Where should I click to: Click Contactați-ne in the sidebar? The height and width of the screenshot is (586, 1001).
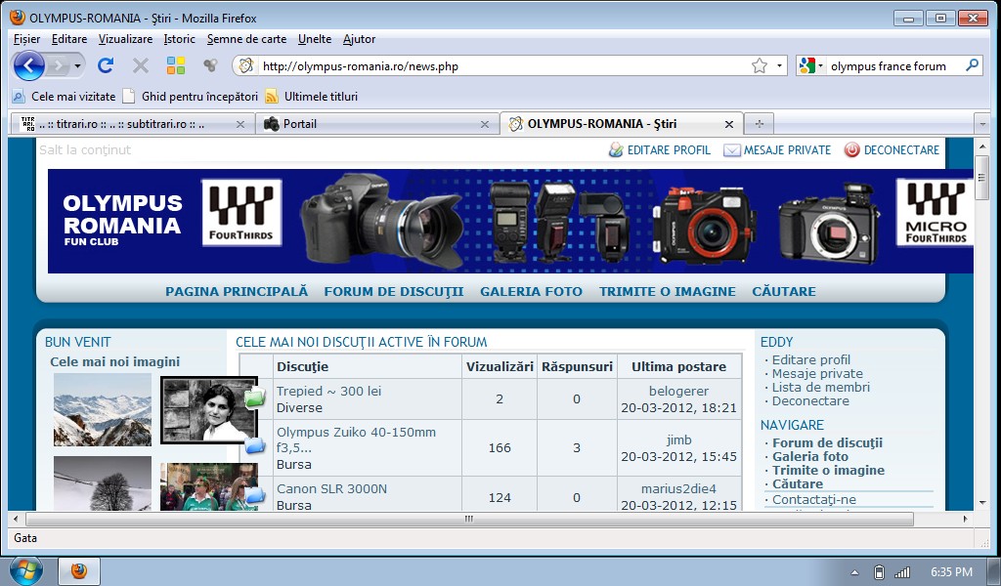pyautogui.click(x=814, y=499)
